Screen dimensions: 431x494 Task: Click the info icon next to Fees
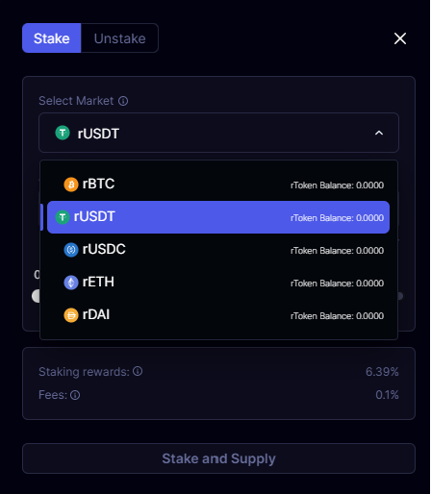tap(75, 395)
